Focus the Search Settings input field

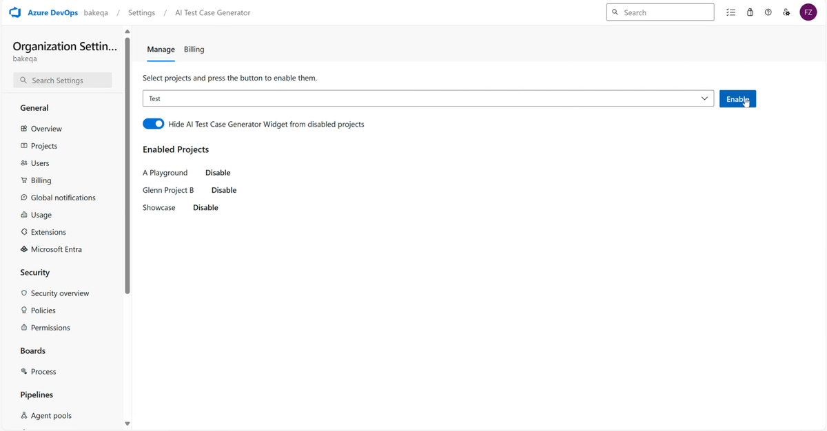pyautogui.click(x=63, y=81)
